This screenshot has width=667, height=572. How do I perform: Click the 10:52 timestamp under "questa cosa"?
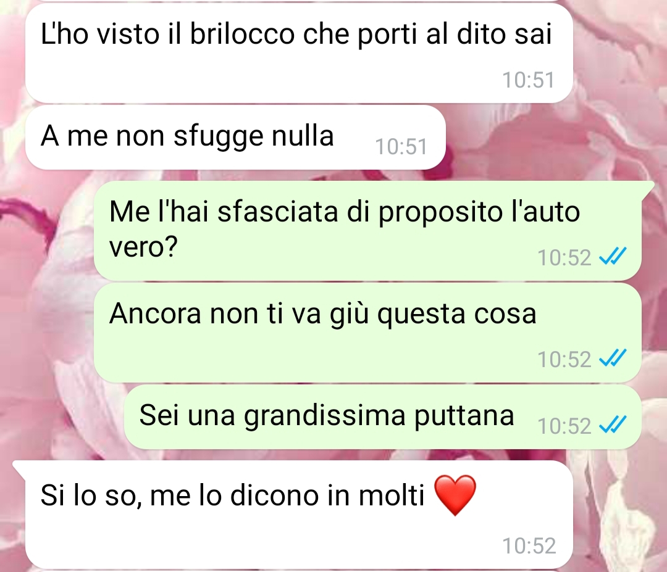click(x=564, y=359)
